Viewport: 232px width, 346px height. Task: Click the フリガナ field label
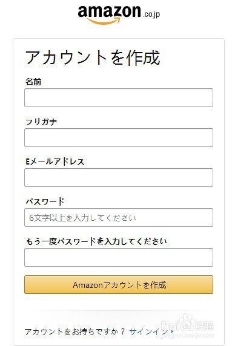(x=41, y=122)
